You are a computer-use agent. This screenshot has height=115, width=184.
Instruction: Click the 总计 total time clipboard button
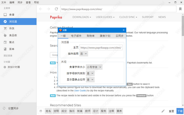(95, 111)
